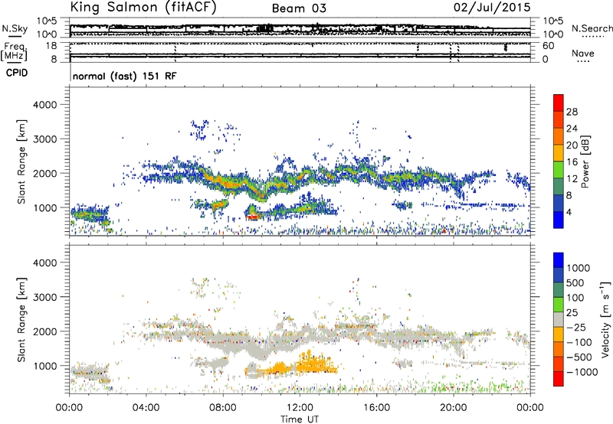Click the red top of Power colorbar
The image size is (613, 424).
(x=559, y=103)
